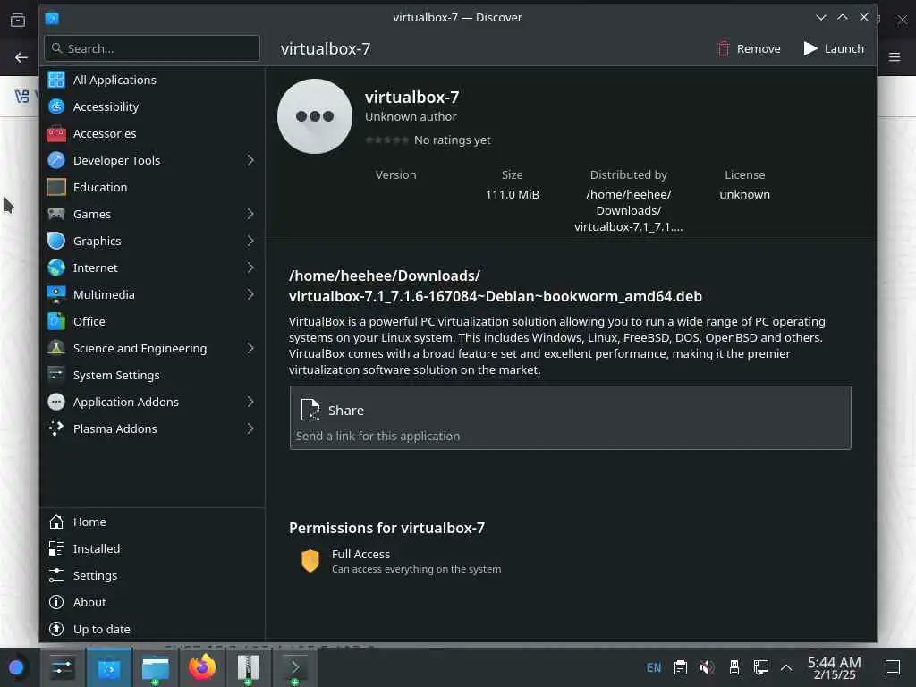
Task: Expand the Application Addons chevron
Action: (x=250, y=402)
